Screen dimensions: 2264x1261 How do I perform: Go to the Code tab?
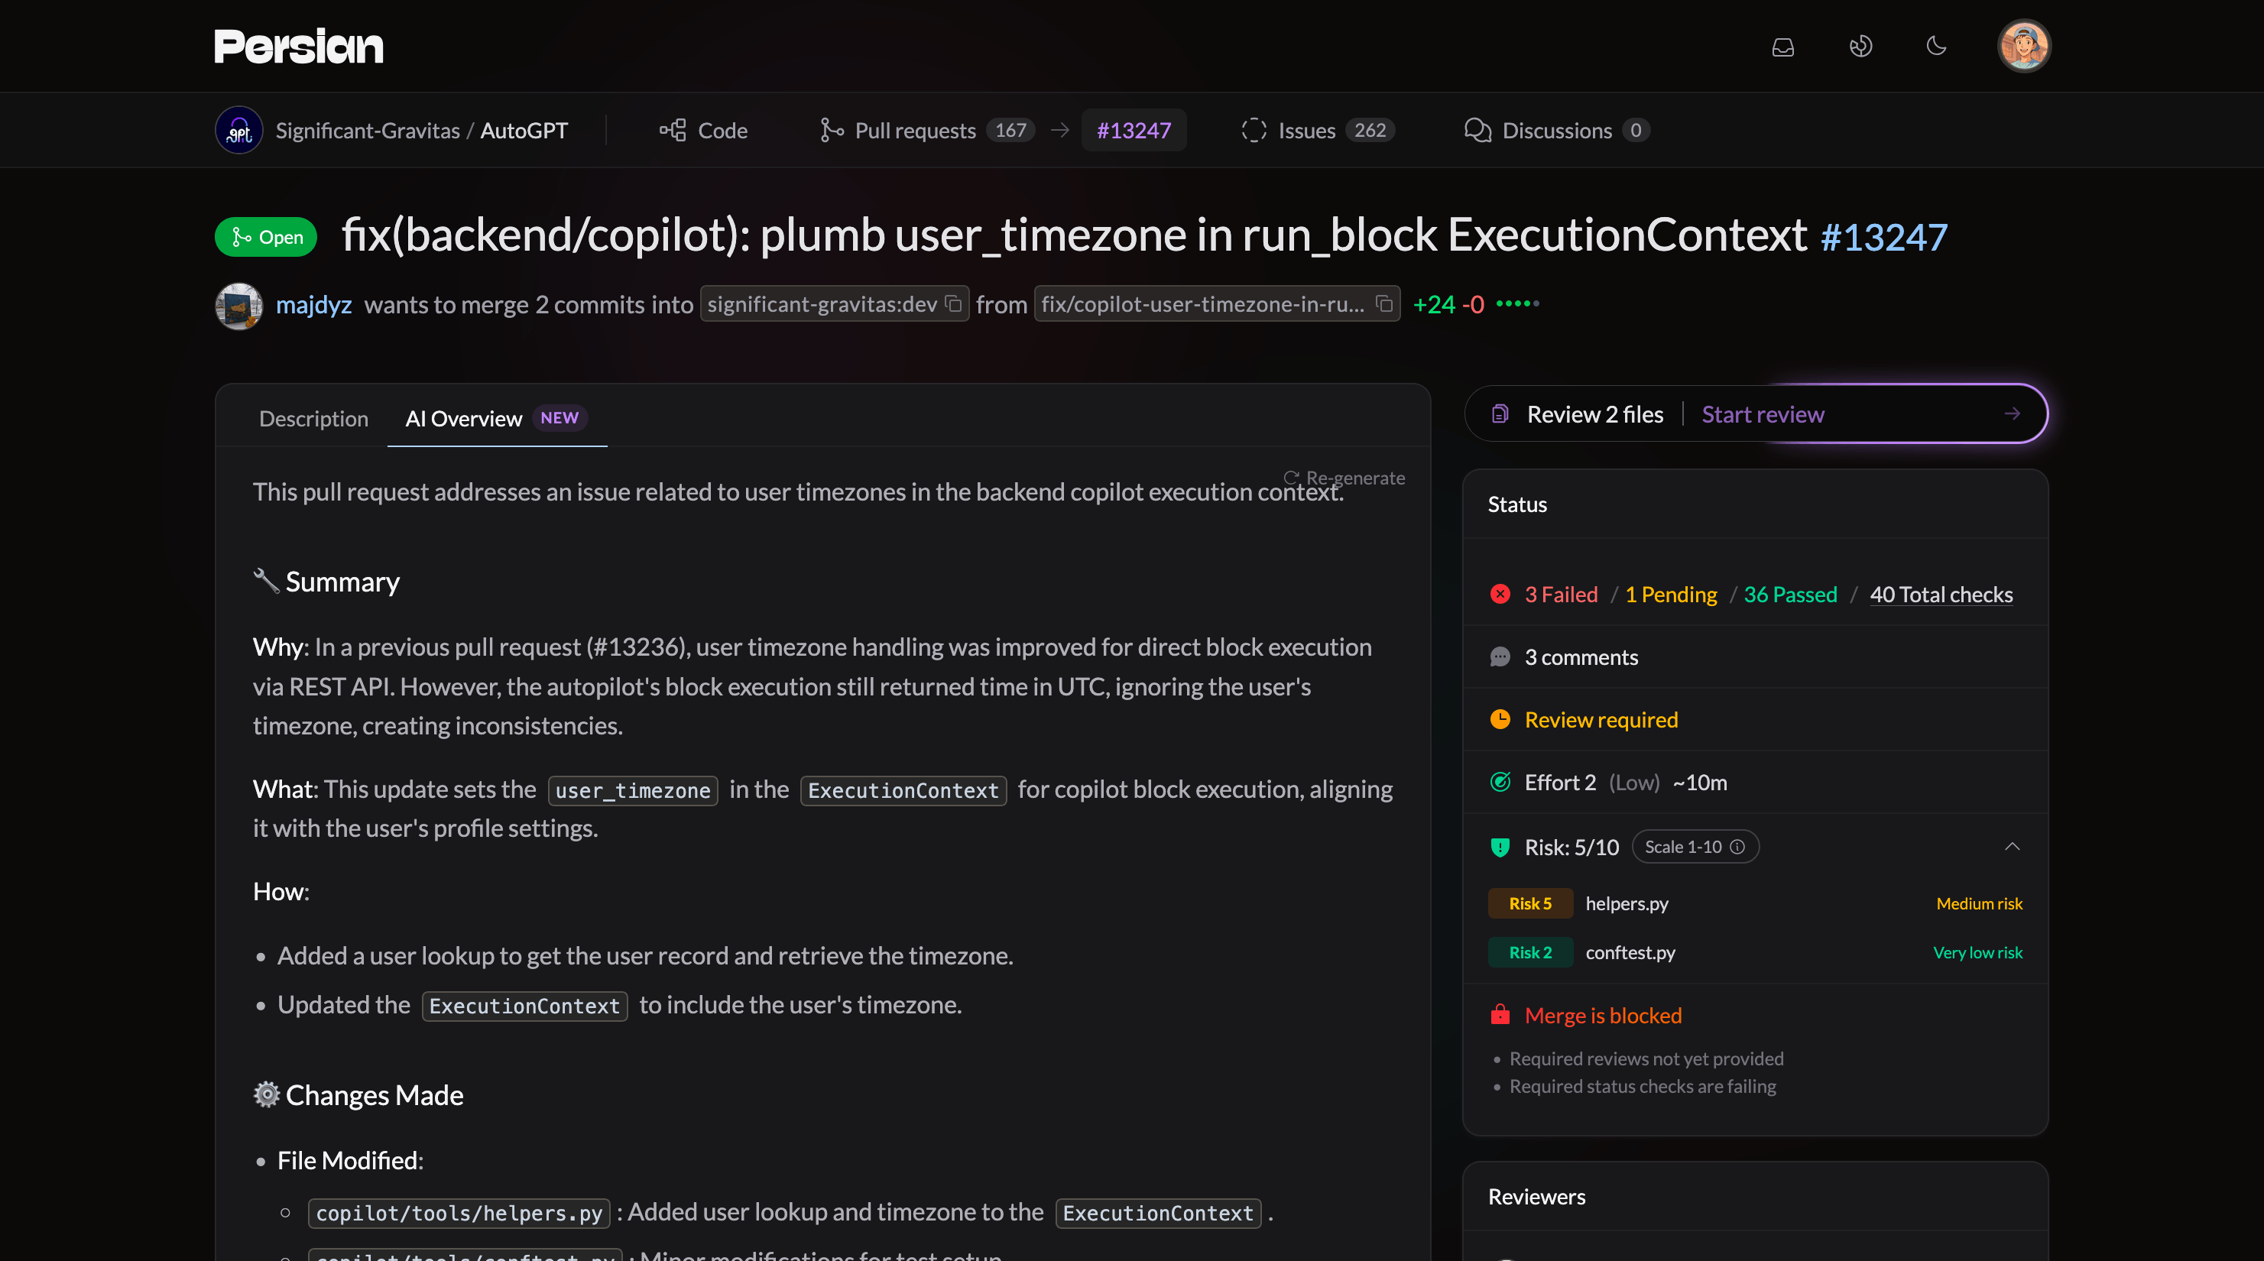coord(703,130)
